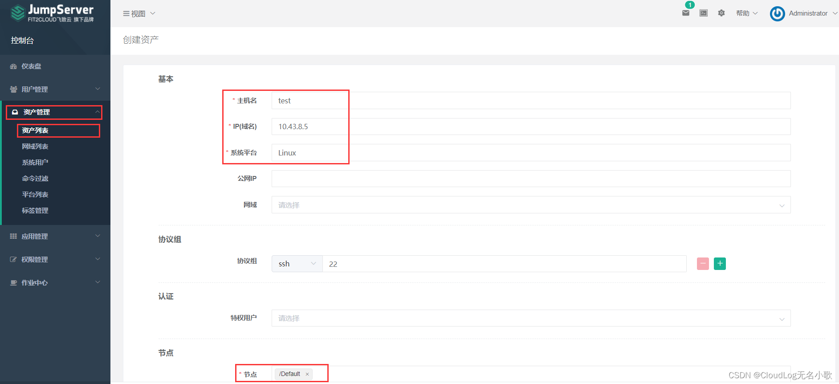Click the 控制台 console heading
The height and width of the screenshot is (384, 839).
[x=22, y=41]
